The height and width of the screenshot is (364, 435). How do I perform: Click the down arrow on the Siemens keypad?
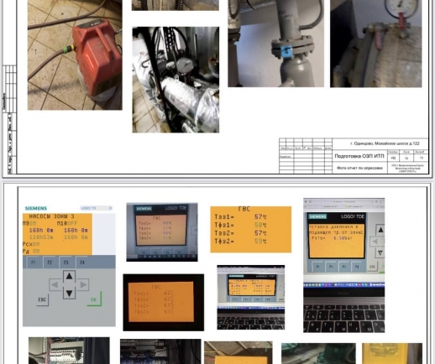point(69,294)
